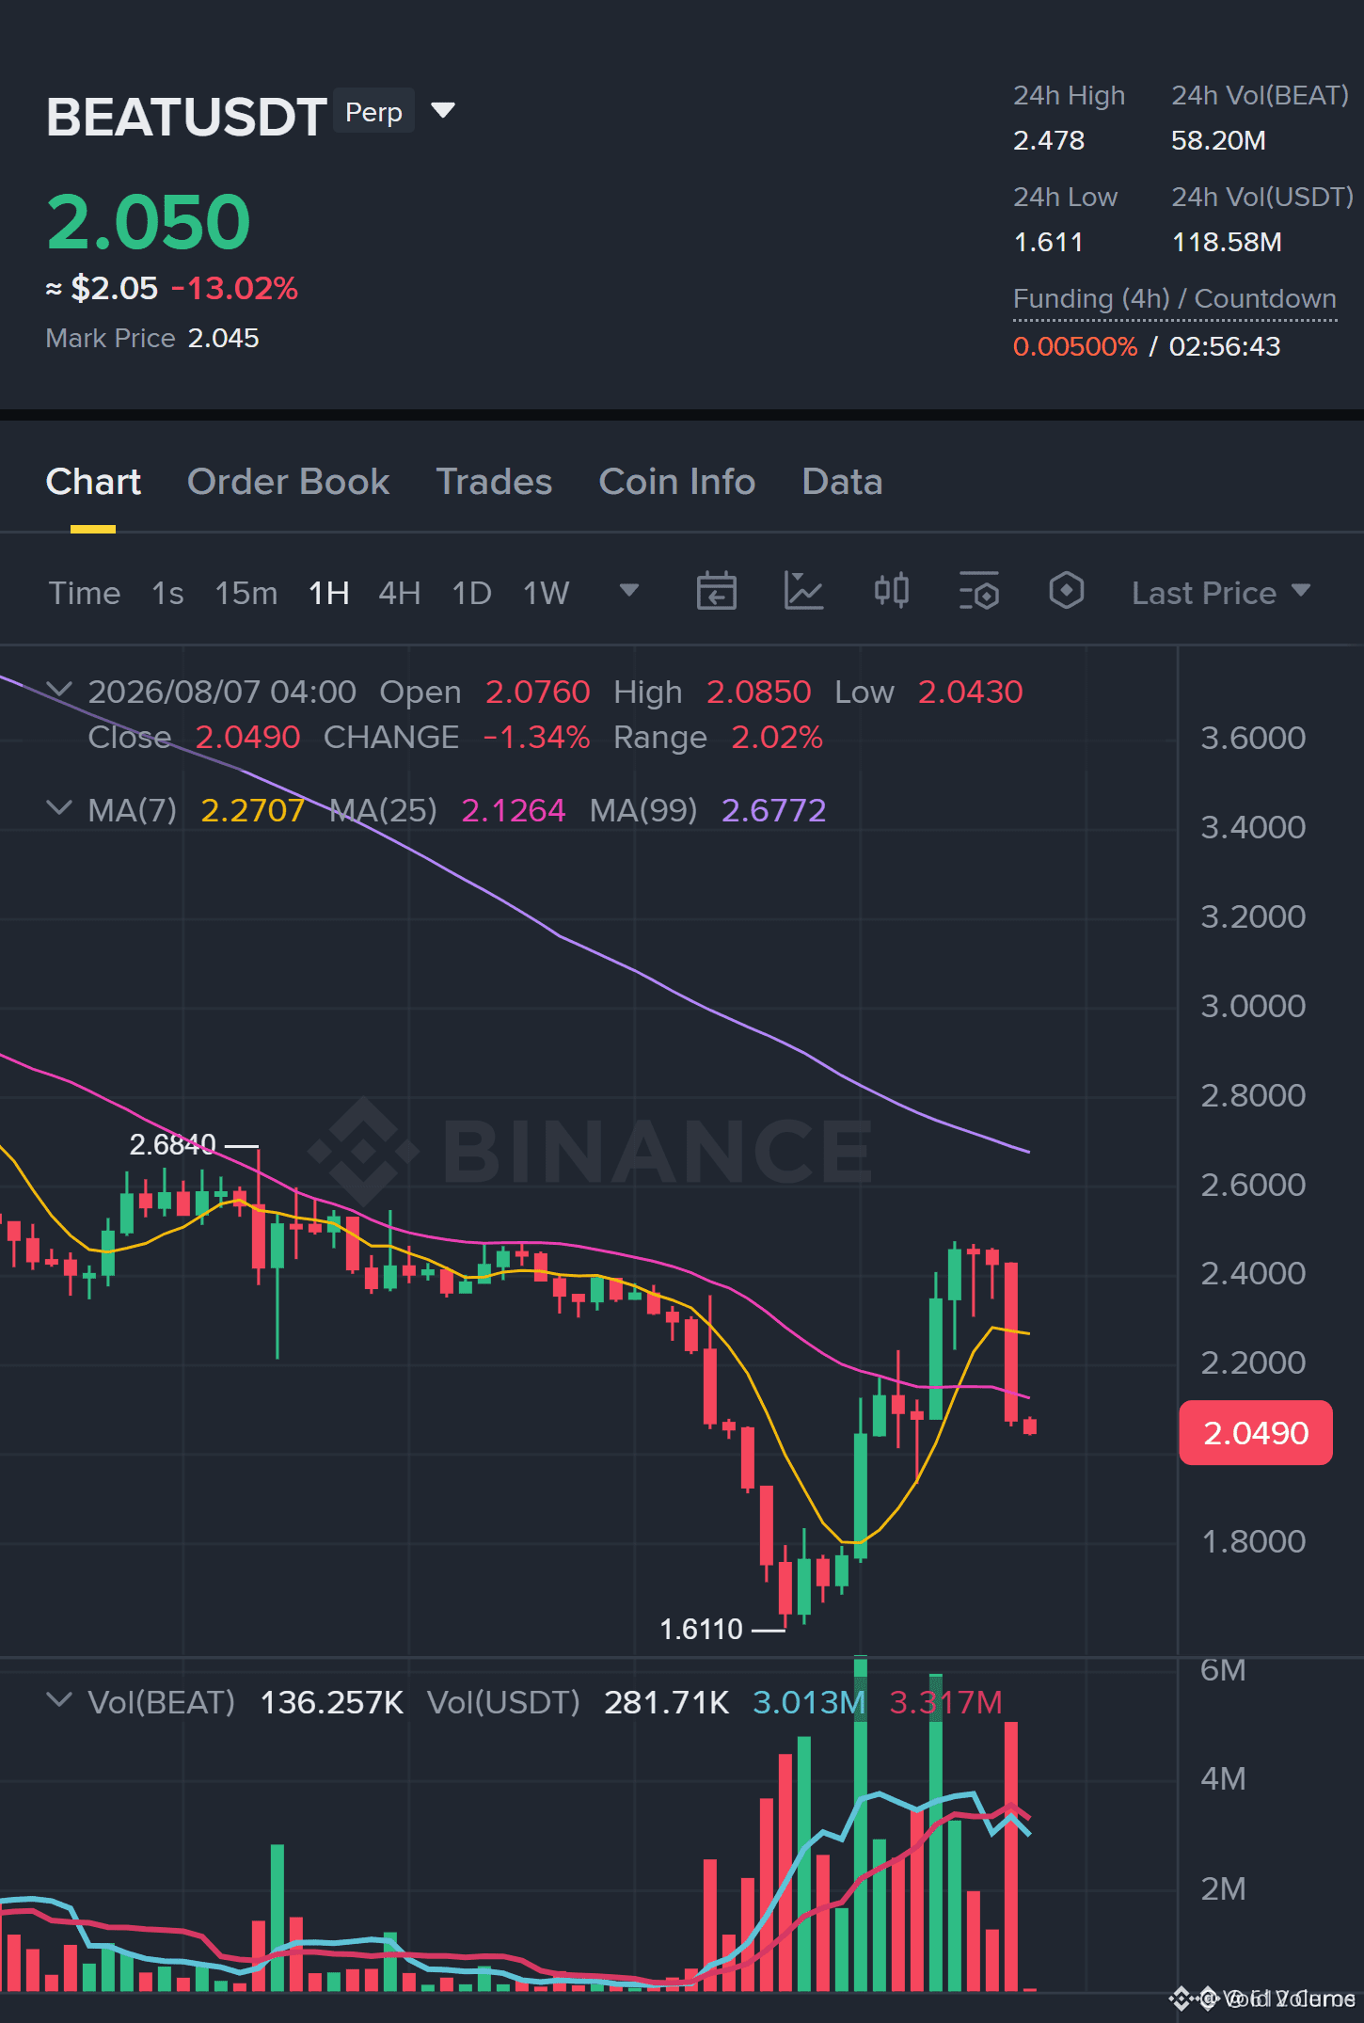1364x2023 pixels.
Task: Click the Range 2.02% value
Action: tap(777, 737)
